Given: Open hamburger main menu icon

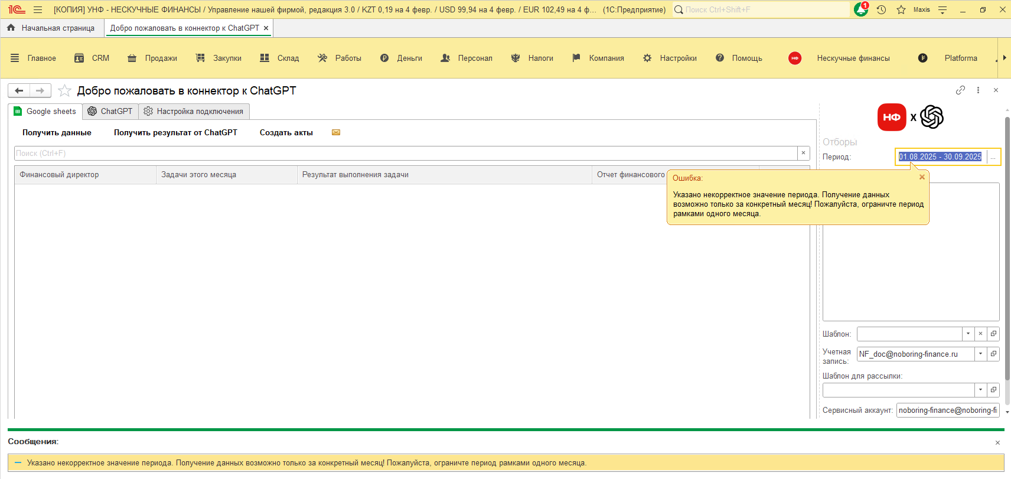Looking at the screenshot, I should click(38, 9).
